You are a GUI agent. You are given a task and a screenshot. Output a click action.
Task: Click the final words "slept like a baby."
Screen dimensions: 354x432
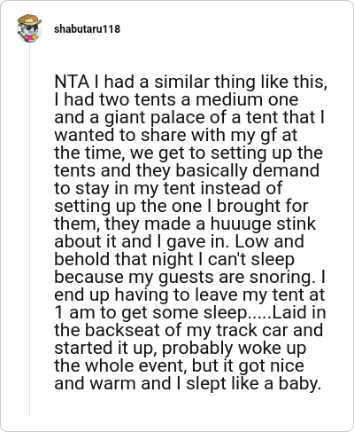[x=253, y=383]
